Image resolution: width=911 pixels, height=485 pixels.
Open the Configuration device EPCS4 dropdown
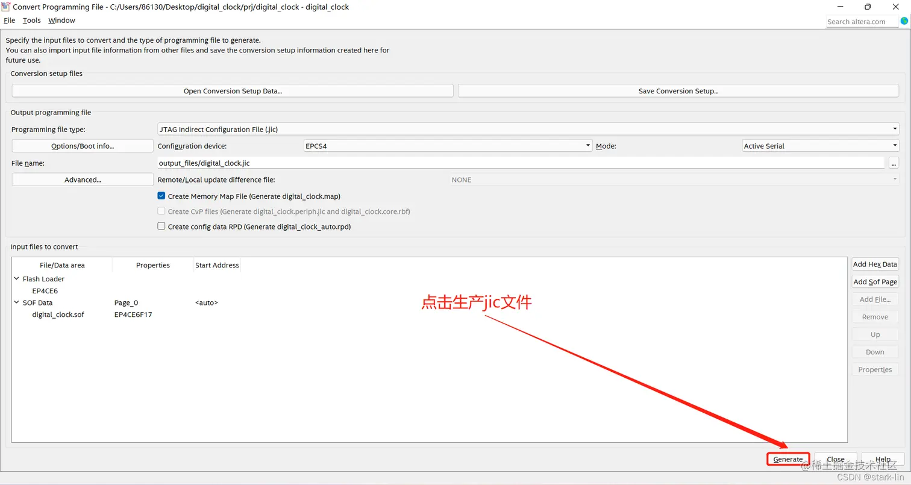click(448, 146)
